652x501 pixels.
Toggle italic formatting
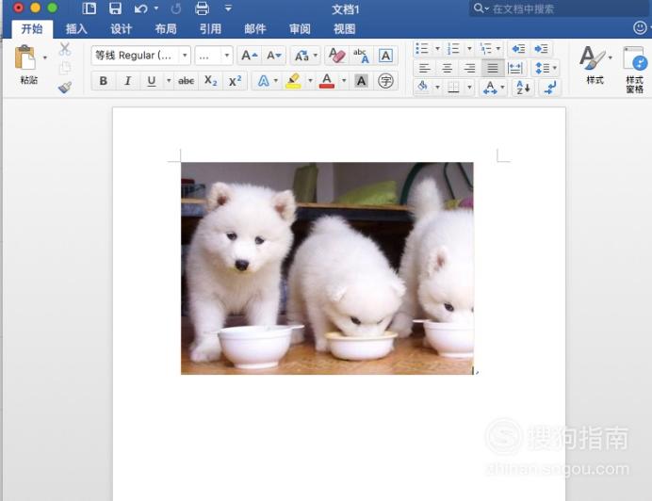[127, 81]
